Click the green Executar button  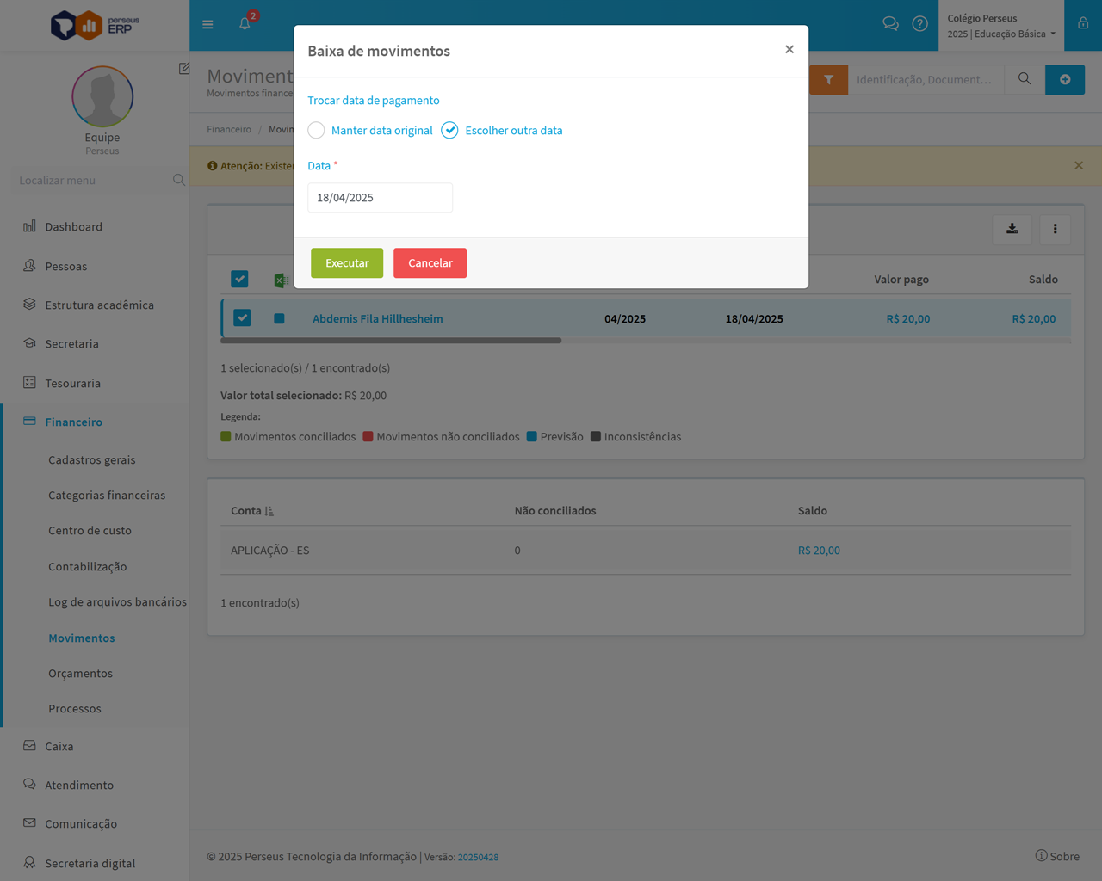pyautogui.click(x=347, y=263)
